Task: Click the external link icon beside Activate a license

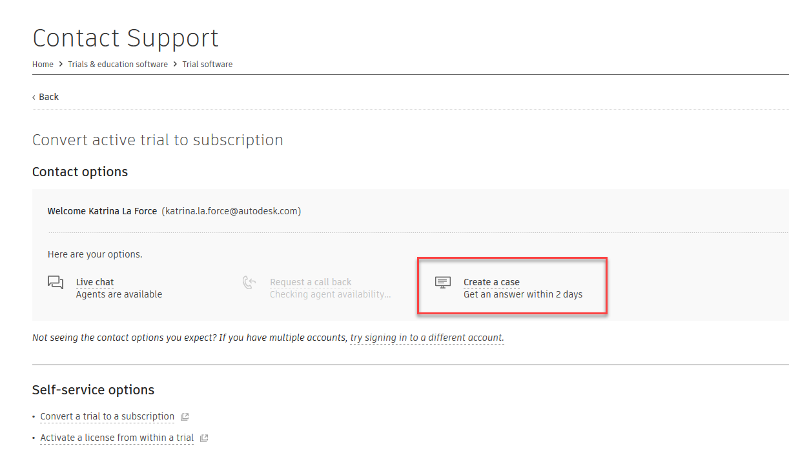Action: (204, 438)
